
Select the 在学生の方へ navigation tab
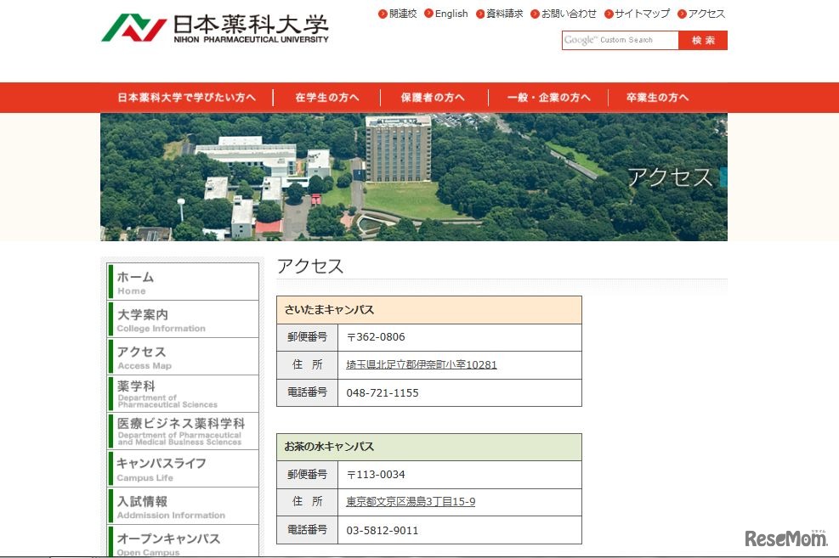(x=326, y=97)
